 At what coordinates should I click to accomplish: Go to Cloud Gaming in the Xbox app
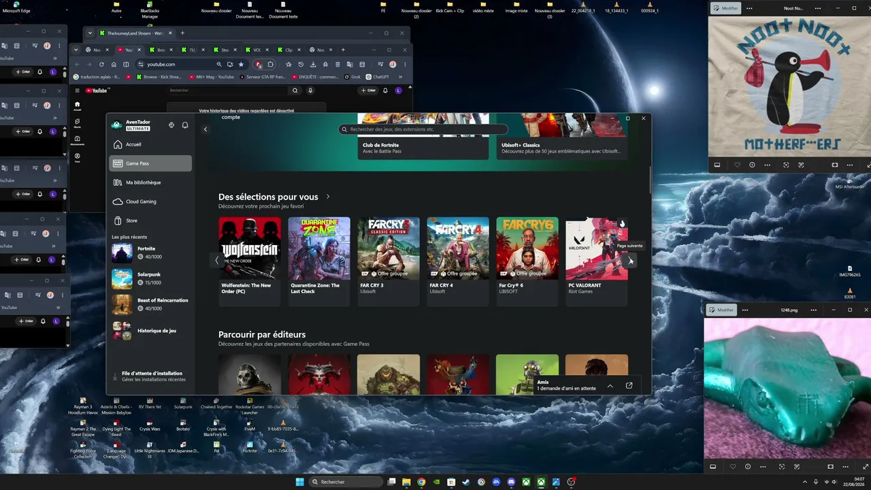[150, 201]
